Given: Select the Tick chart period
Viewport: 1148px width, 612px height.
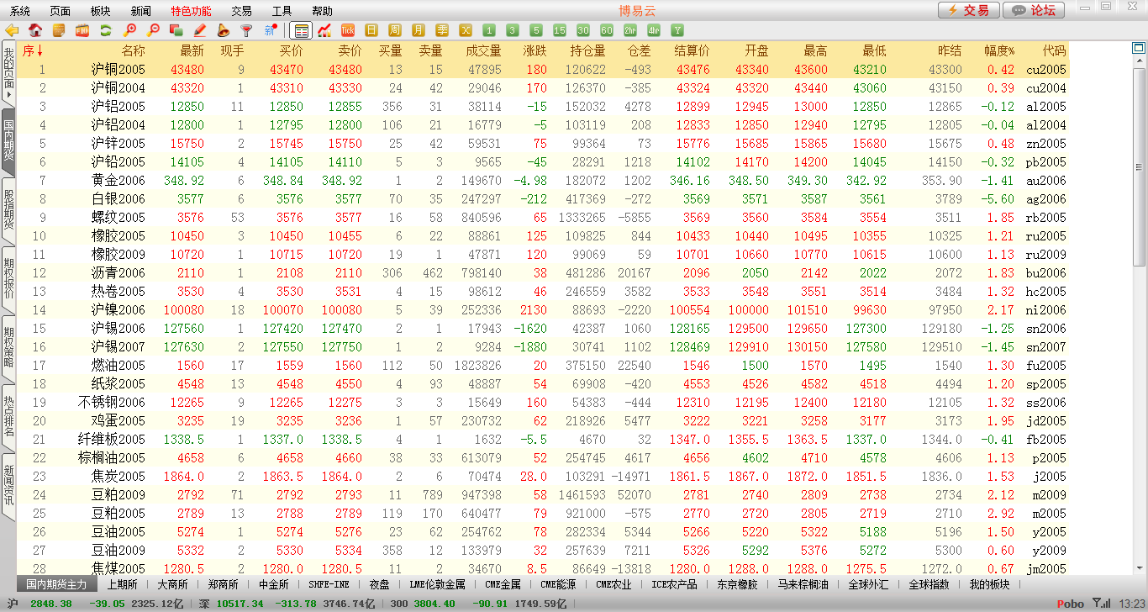Looking at the screenshot, I should [x=348, y=30].
